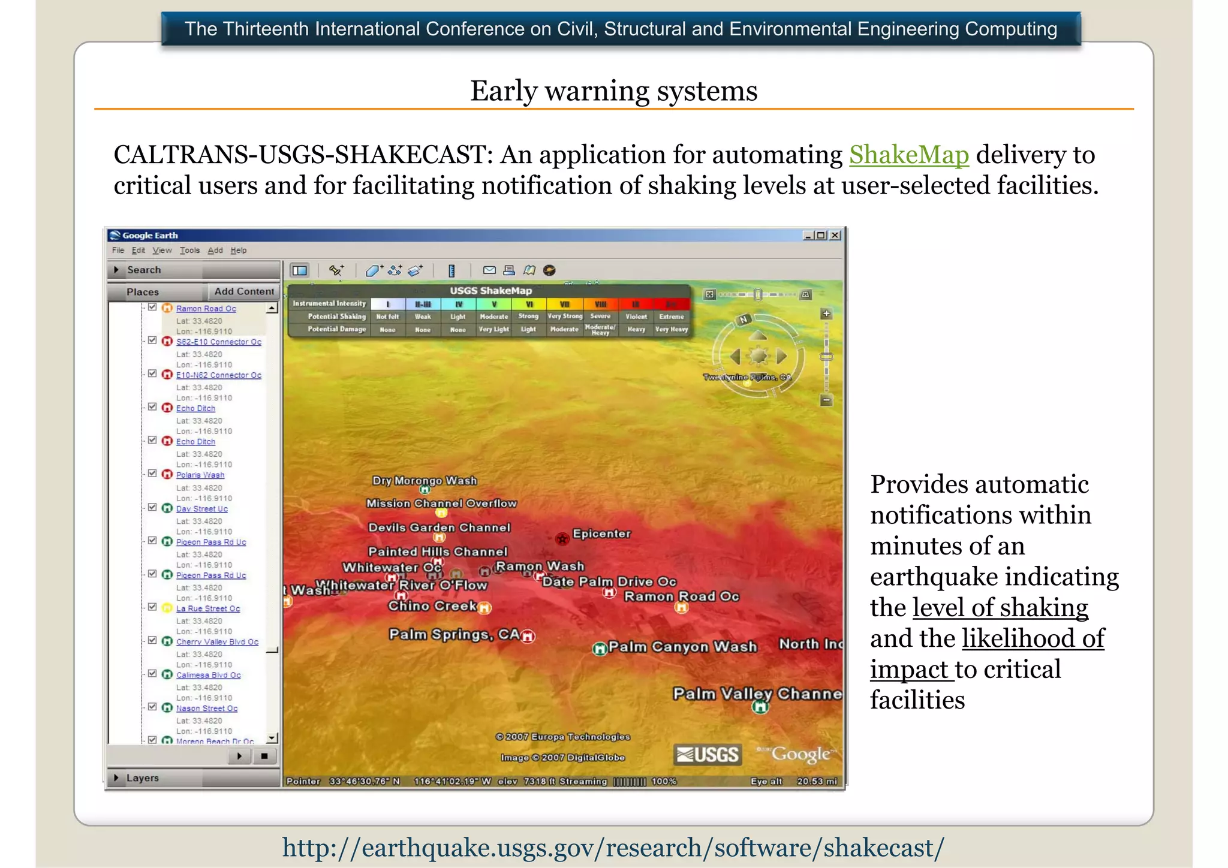Click the orange icon beside Ramon Road Oc

pos(167,308)
